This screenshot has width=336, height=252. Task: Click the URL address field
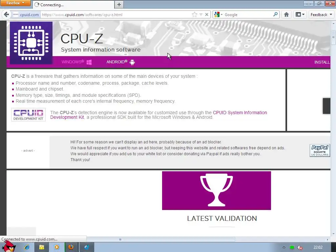point(116,14)
